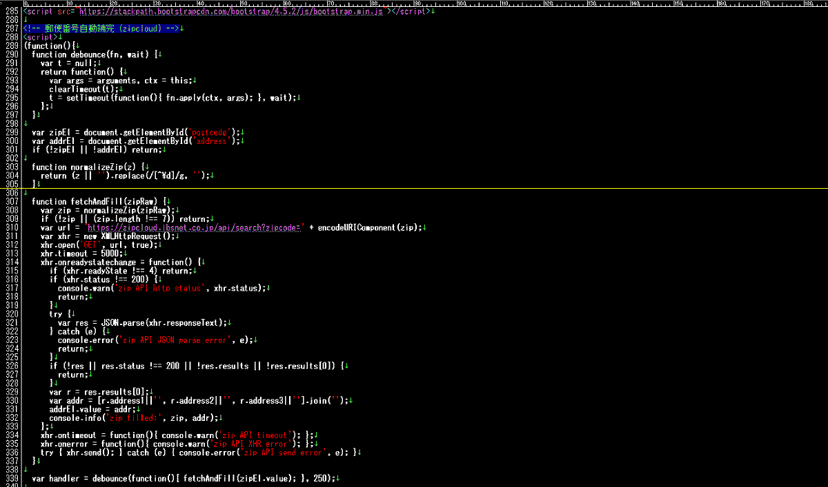Screen dimensions: 828x487
Task: Click 'if (xhr.readyState !== 4) return;' line
Action: pyautogui.click(x=120, y=271)
